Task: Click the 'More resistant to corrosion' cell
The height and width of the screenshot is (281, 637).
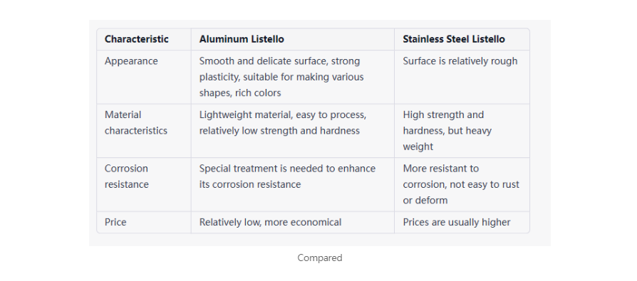Action: coord(462,184)
